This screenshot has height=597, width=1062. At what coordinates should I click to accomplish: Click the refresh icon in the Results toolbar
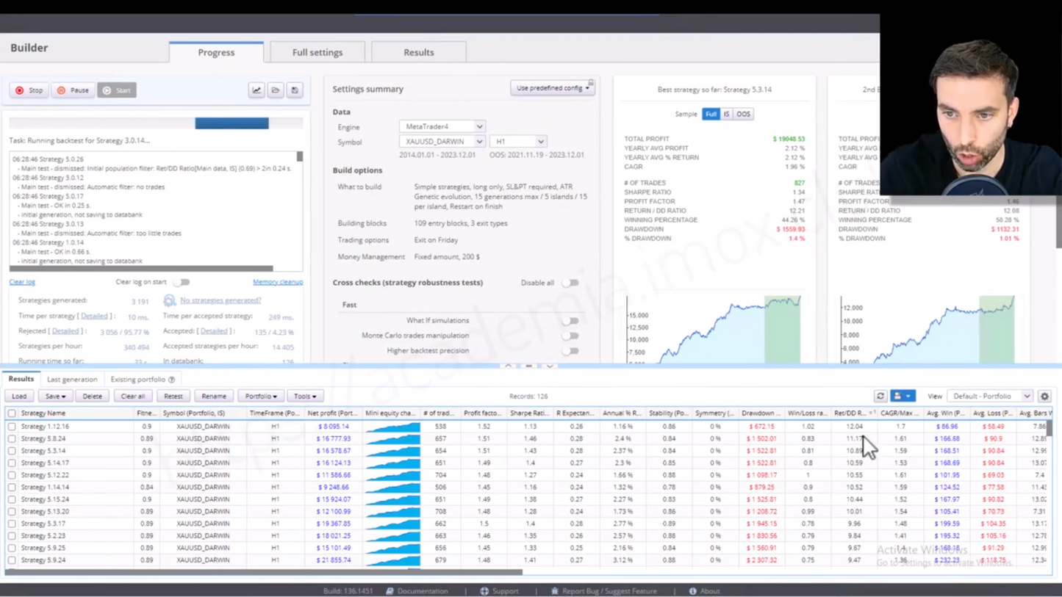(x=880, y=396)
